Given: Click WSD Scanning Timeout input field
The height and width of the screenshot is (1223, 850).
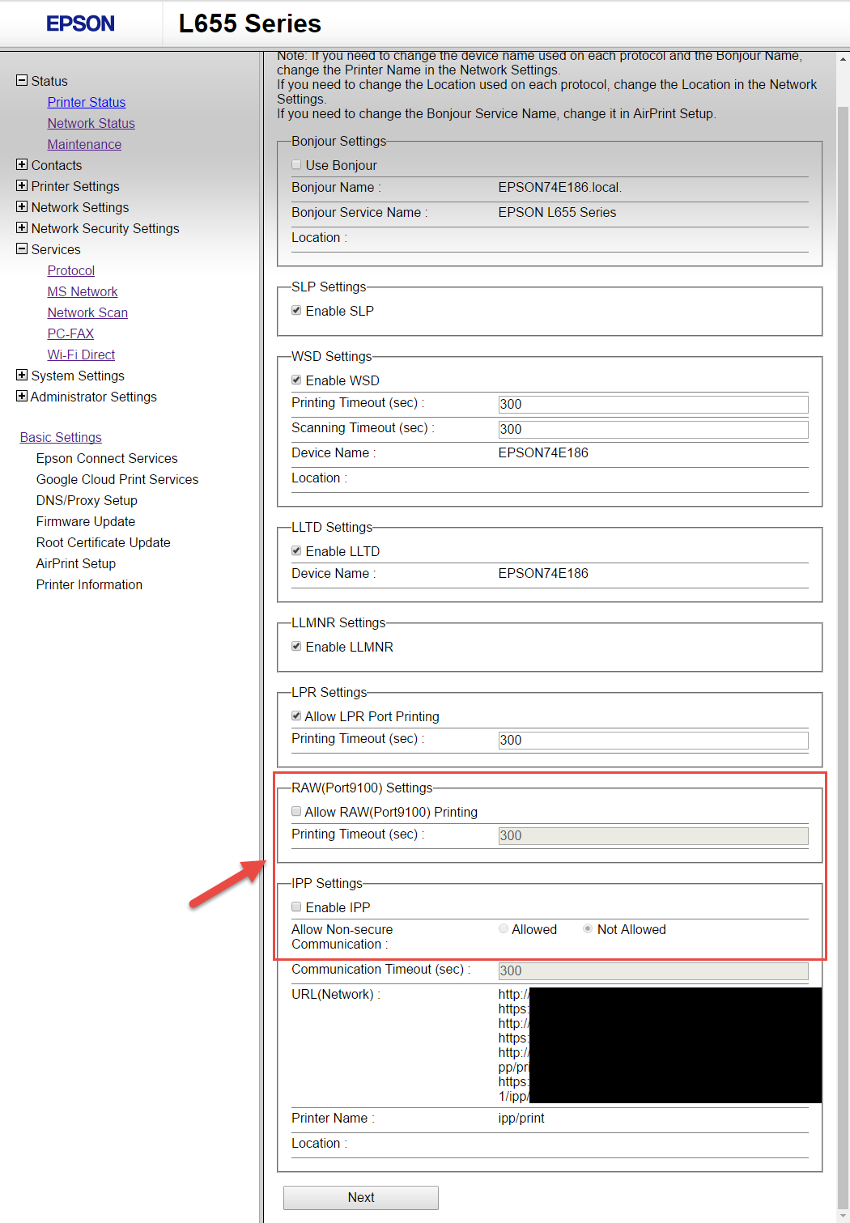Looking at the screenshot, I should [653, 429].
